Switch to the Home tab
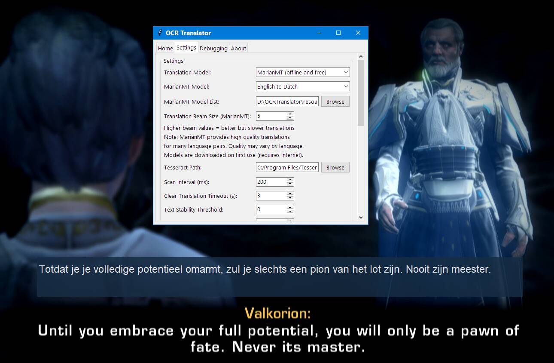554x363 pixels. pos(165,48)
